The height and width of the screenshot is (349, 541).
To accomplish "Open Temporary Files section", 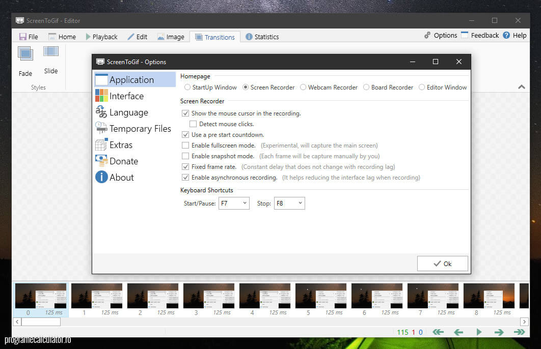I will coord(134,129).
